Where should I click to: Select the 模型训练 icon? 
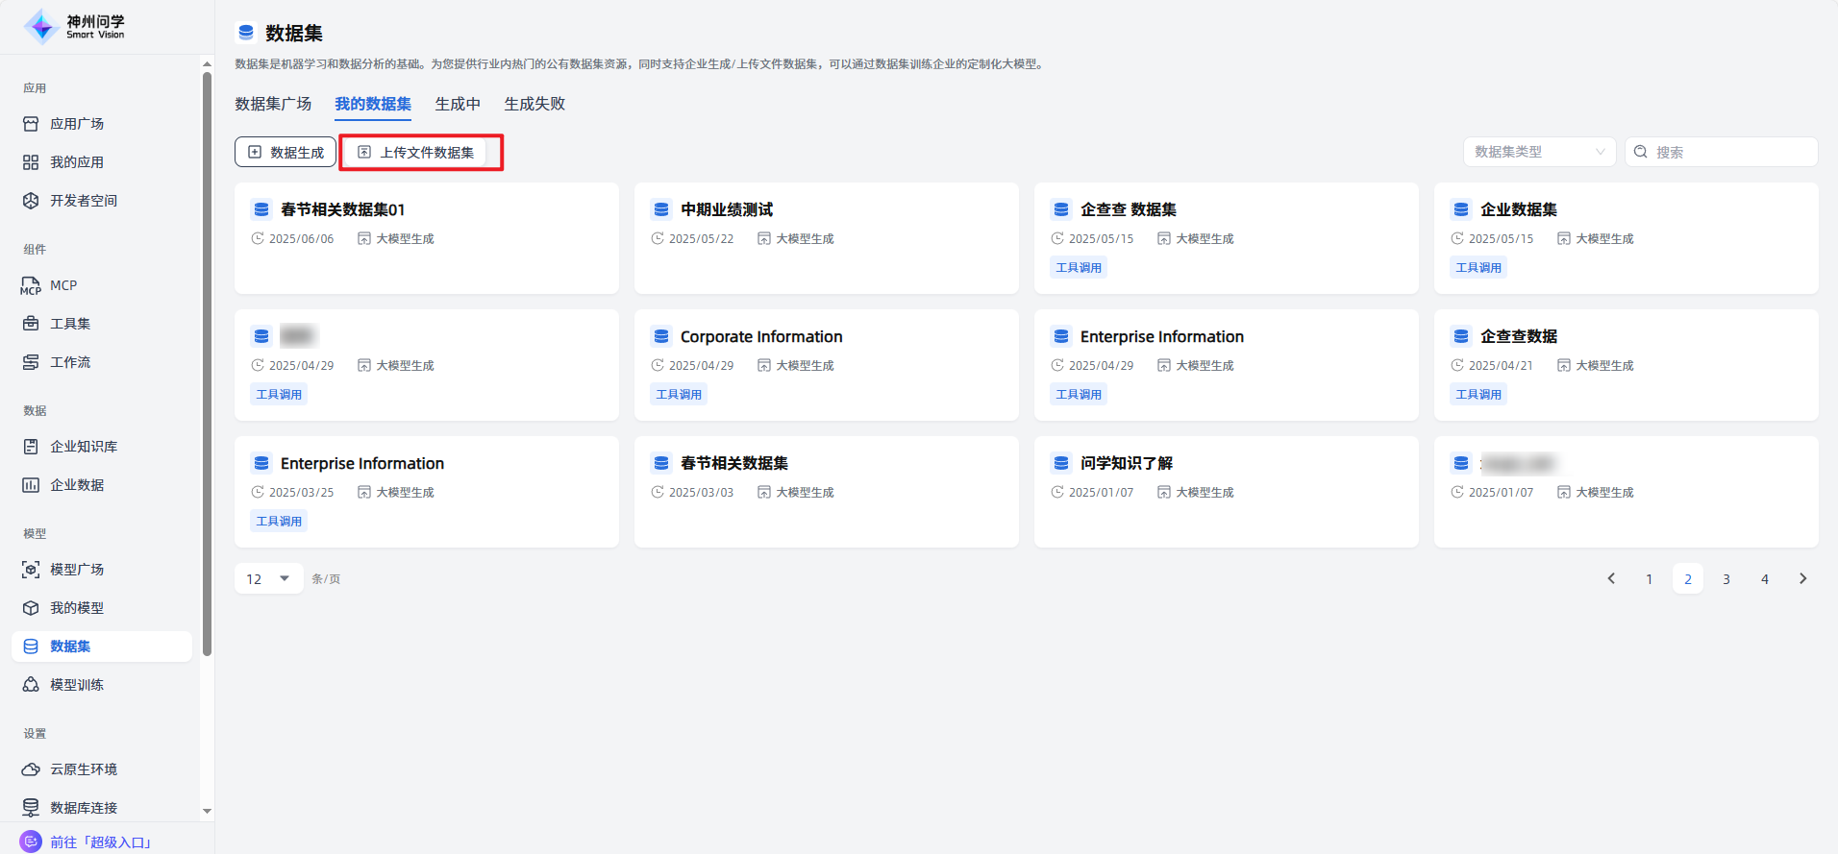[x=31, y=685]
